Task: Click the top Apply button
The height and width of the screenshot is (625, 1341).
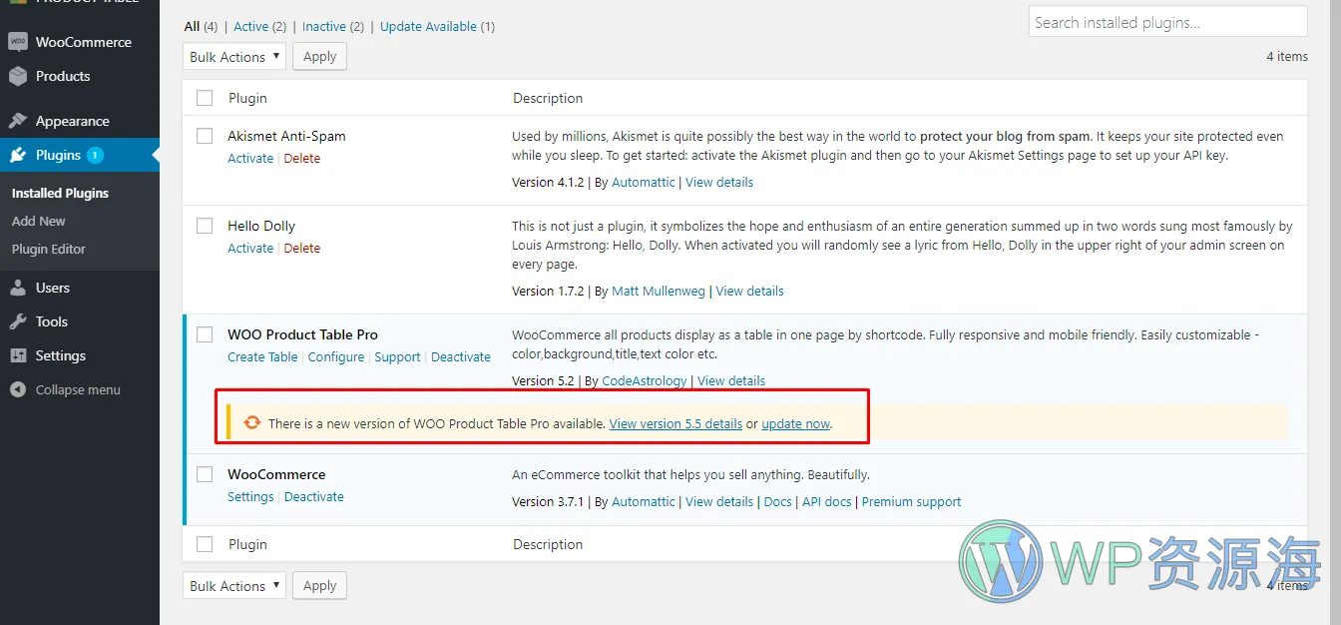Action: (x=319, y=57)
